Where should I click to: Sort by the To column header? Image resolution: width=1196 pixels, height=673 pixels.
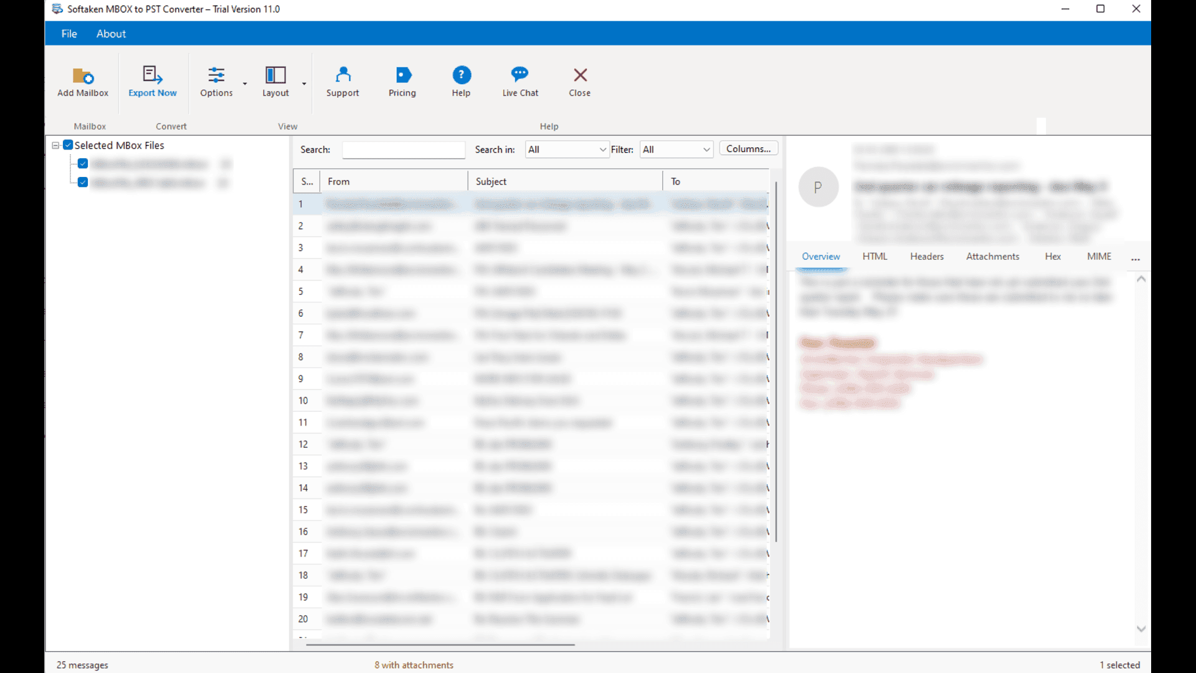point(716,181)
